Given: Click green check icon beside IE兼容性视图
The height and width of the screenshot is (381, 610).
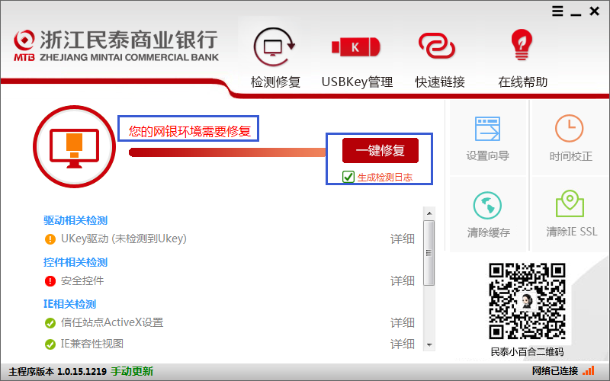Looking at the screenshot, I should (x=50, y=344).
